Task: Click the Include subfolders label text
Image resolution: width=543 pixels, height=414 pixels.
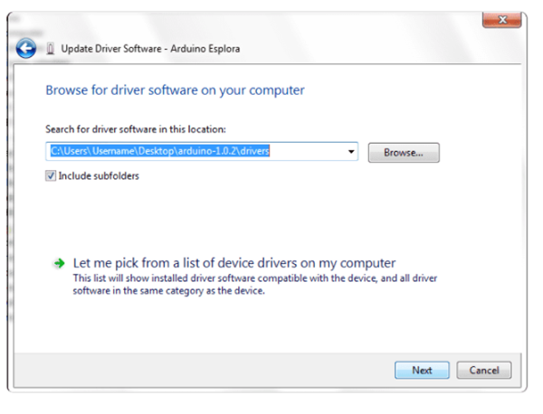Action: 98,176
